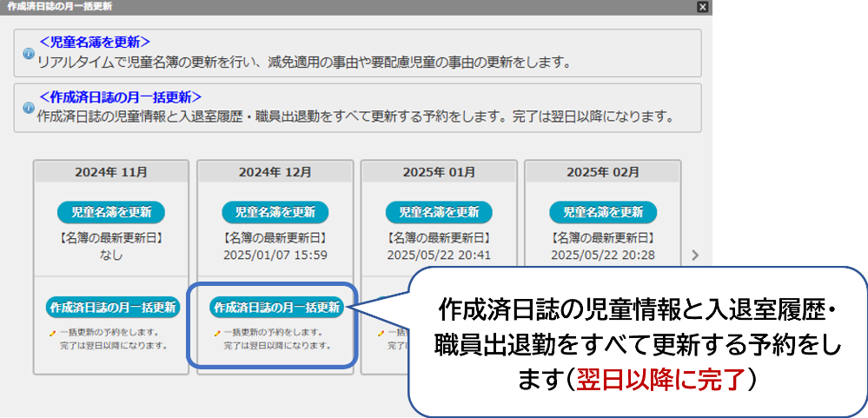The image size is (868, 418).
Task: Show next months with the right arrow
Action: (693, 255)
